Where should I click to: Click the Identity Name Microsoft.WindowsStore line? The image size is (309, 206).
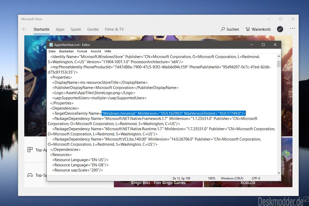(155, 57)
